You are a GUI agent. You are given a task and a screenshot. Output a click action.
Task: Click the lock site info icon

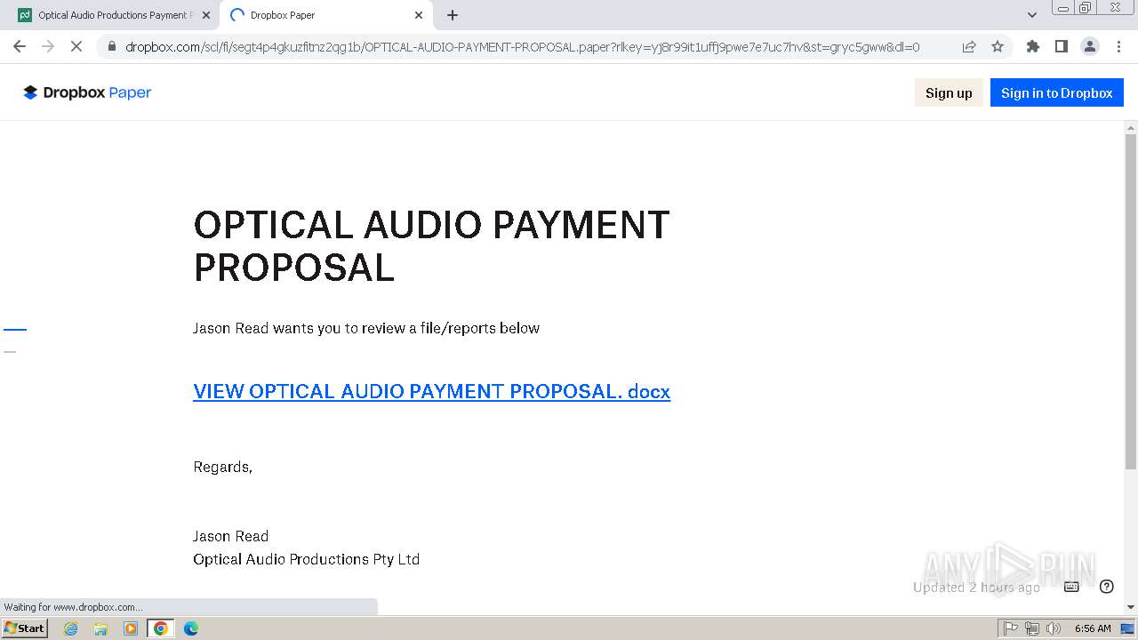point(111,46)
